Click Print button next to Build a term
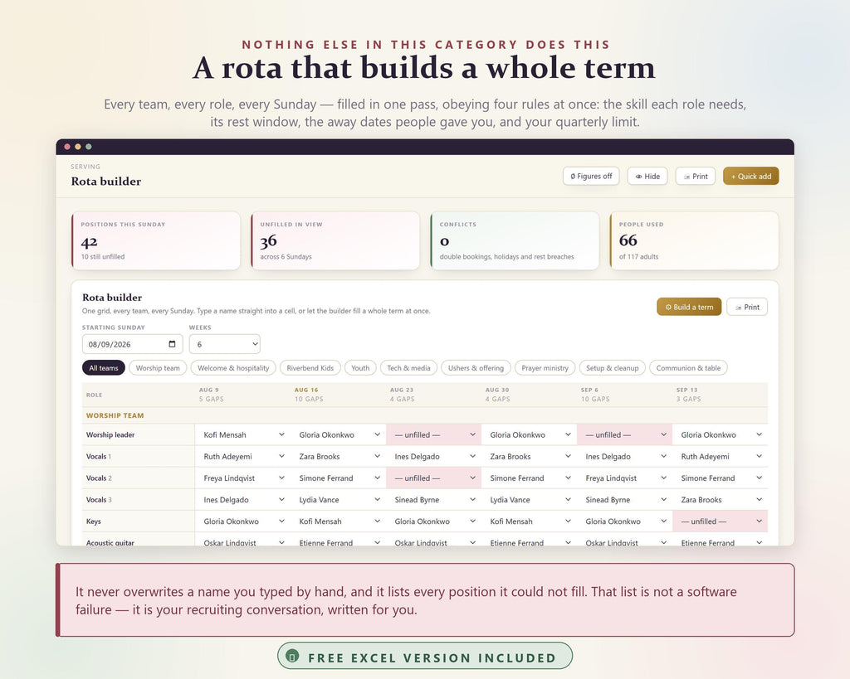 click(x=747, y=307)
